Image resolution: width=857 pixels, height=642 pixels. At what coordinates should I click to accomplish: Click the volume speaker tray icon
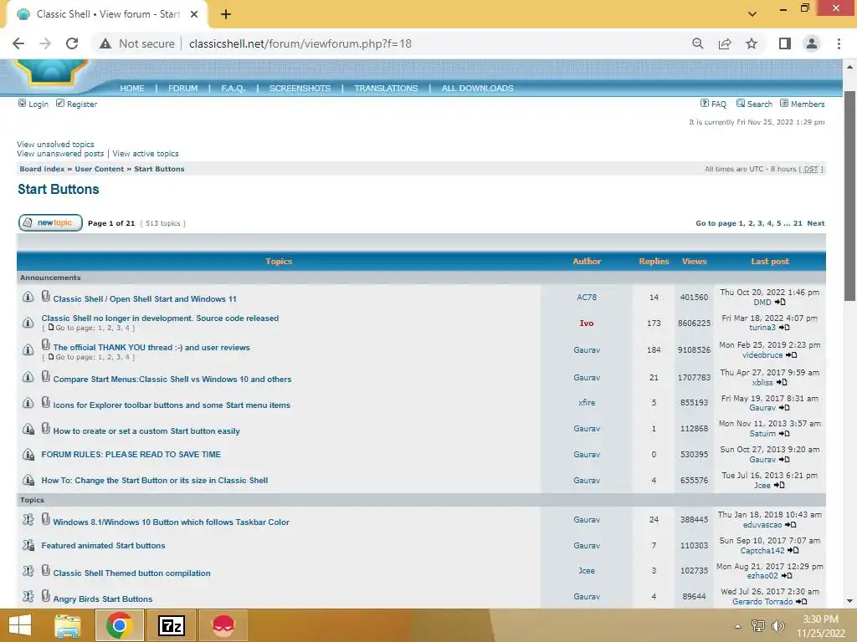pyautogui.click(x=777, y=626)
